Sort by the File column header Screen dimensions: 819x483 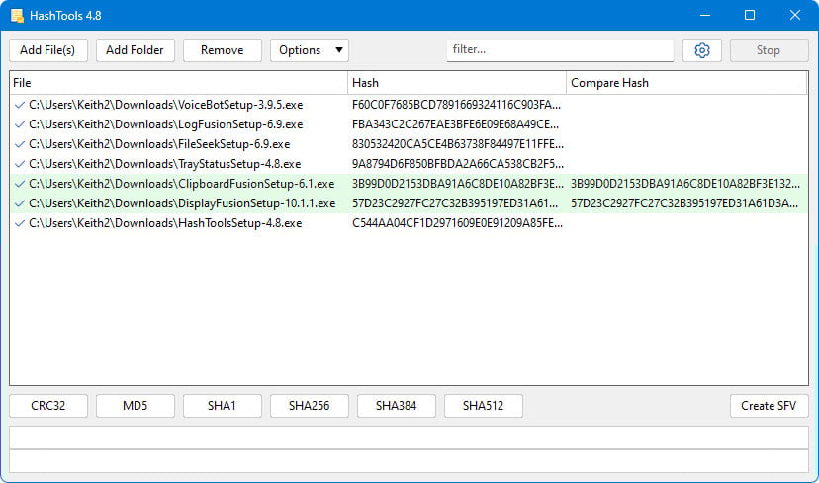click(x=178, y=83)
